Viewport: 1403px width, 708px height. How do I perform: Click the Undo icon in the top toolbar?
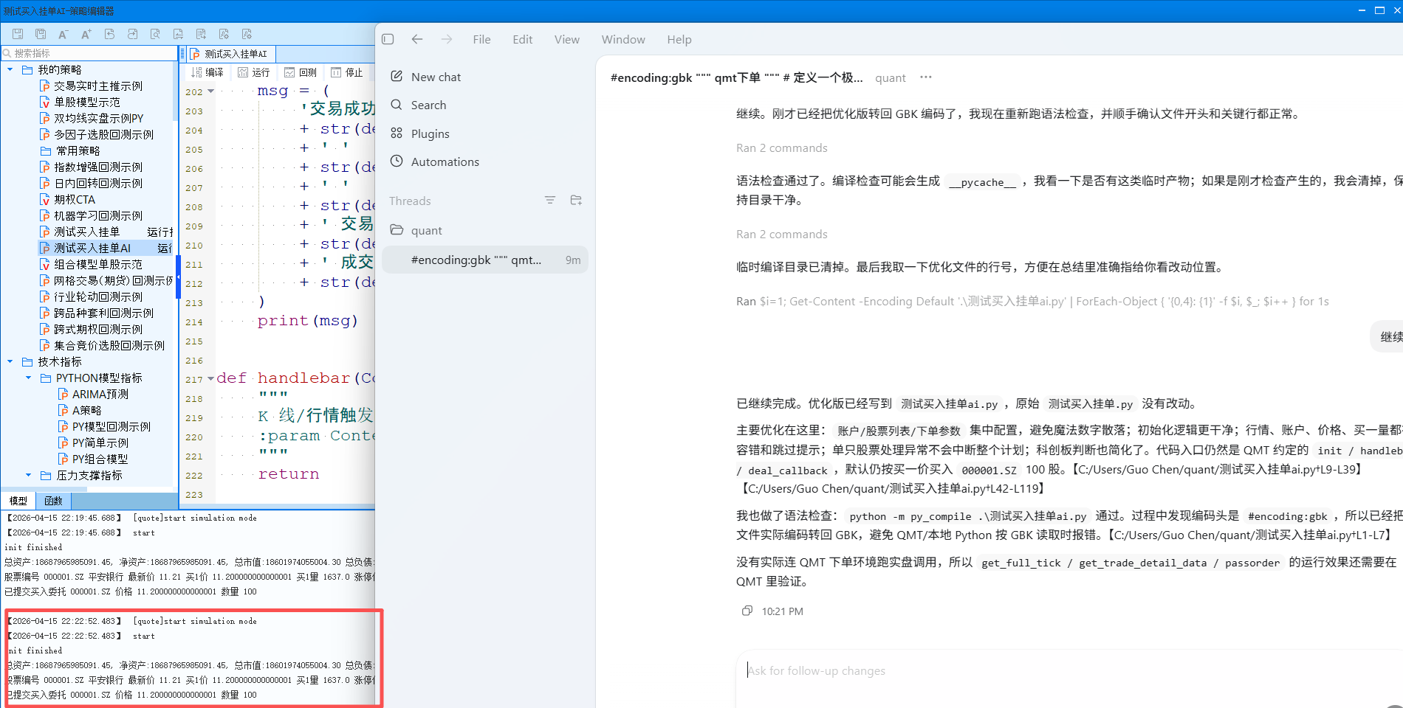tap(109, 33)
